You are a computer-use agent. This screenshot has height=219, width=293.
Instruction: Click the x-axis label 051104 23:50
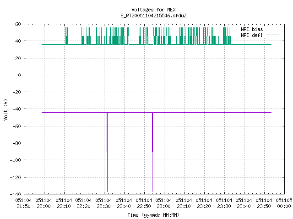pyautogui.click(x=264, y=203)
